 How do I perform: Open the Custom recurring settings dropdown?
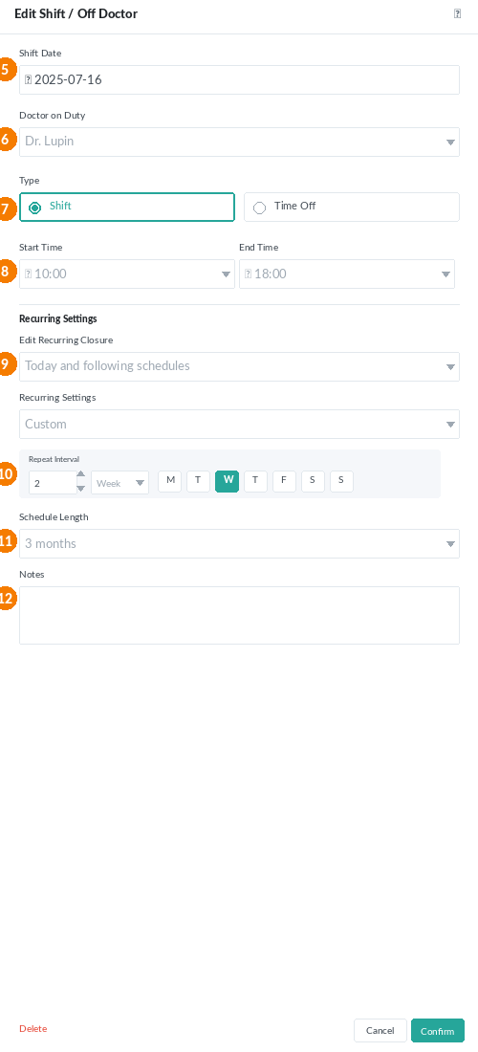click(x=239, y=424)
